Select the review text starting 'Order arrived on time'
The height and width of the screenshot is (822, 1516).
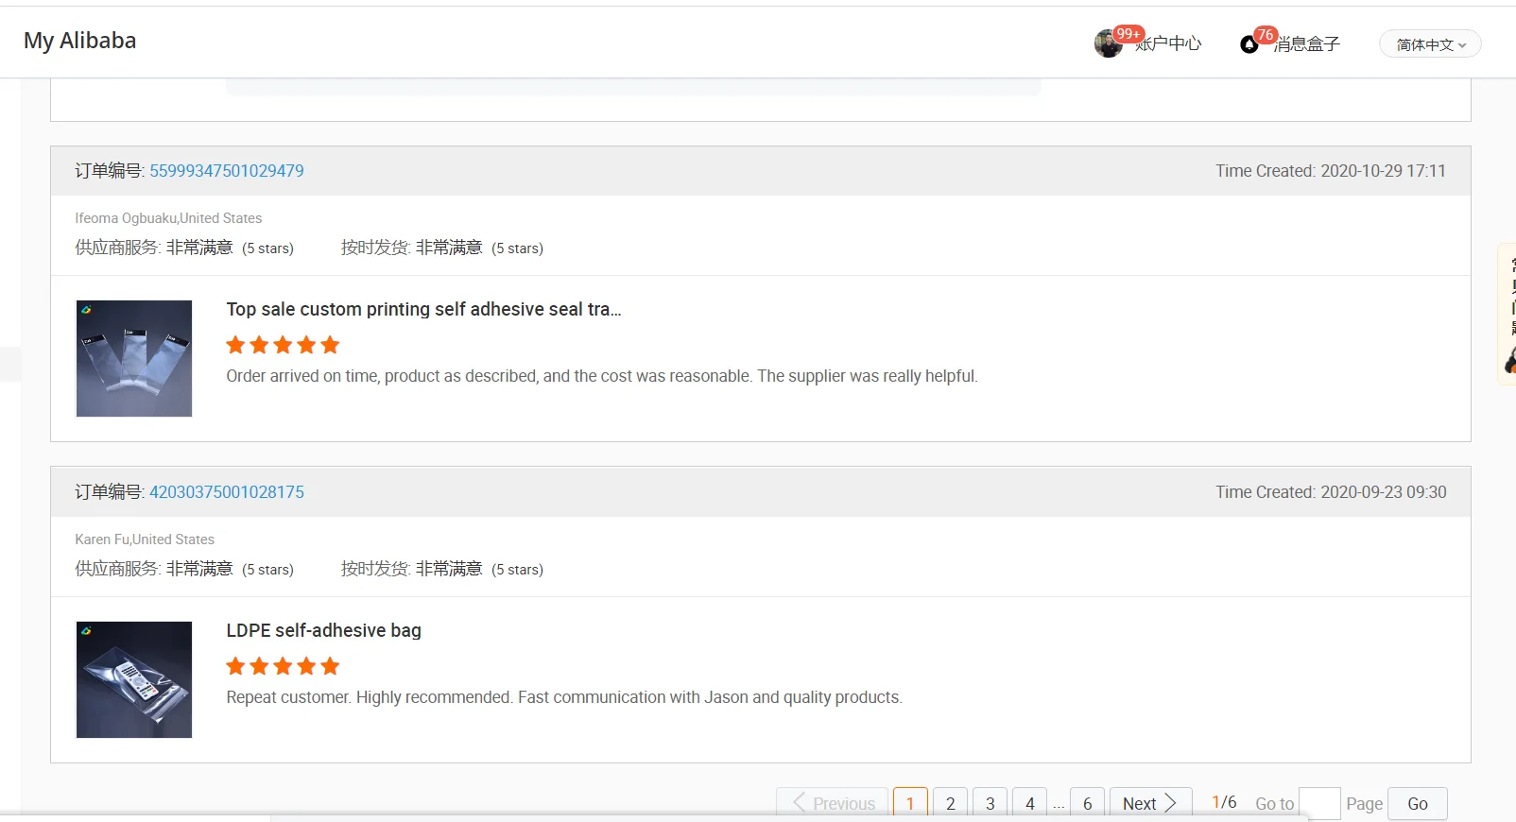point(602,376)
